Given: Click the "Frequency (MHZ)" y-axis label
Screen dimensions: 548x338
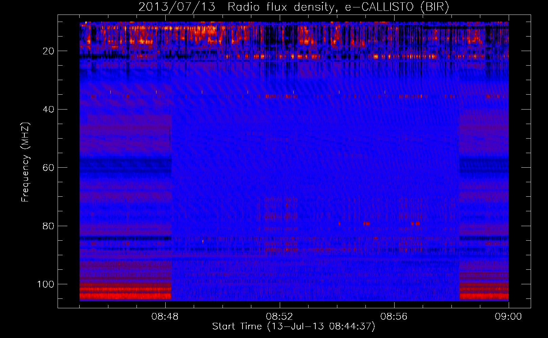Looking at the screenshot, I should [25, 162].
